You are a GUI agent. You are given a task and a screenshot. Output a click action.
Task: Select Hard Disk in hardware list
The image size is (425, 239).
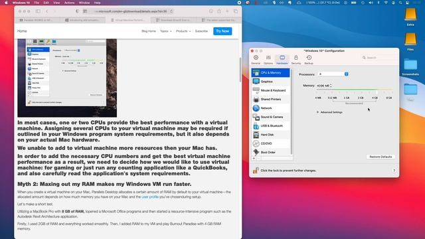tap(271, 134)
